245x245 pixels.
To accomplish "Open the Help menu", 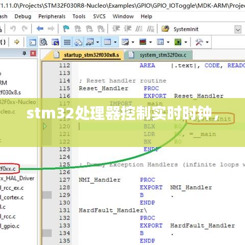I will point(146,16).
